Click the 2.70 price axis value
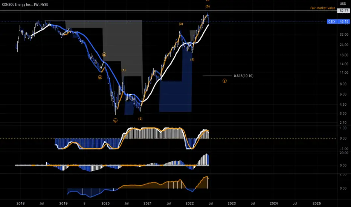 click(x=343, y=123)
